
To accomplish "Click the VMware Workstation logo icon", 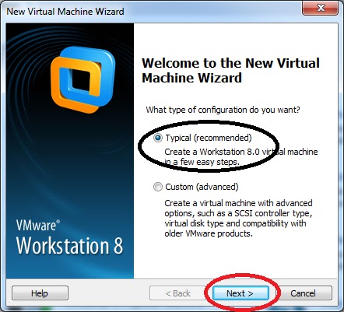I will [82, 80].
